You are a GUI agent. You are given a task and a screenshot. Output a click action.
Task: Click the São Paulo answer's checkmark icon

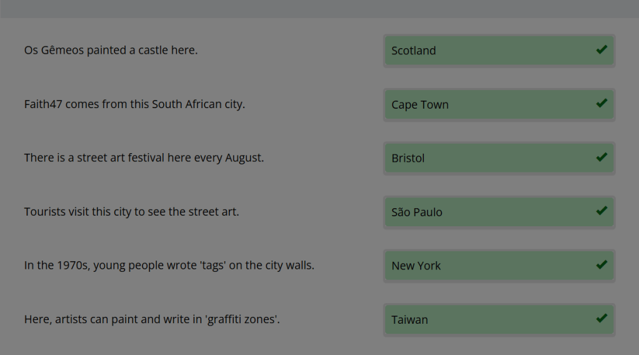click(x=601, y=211)
